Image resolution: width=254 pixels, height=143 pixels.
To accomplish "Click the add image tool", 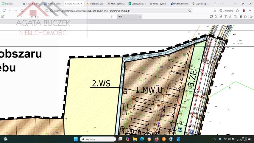I will click(x=235, y=17).
